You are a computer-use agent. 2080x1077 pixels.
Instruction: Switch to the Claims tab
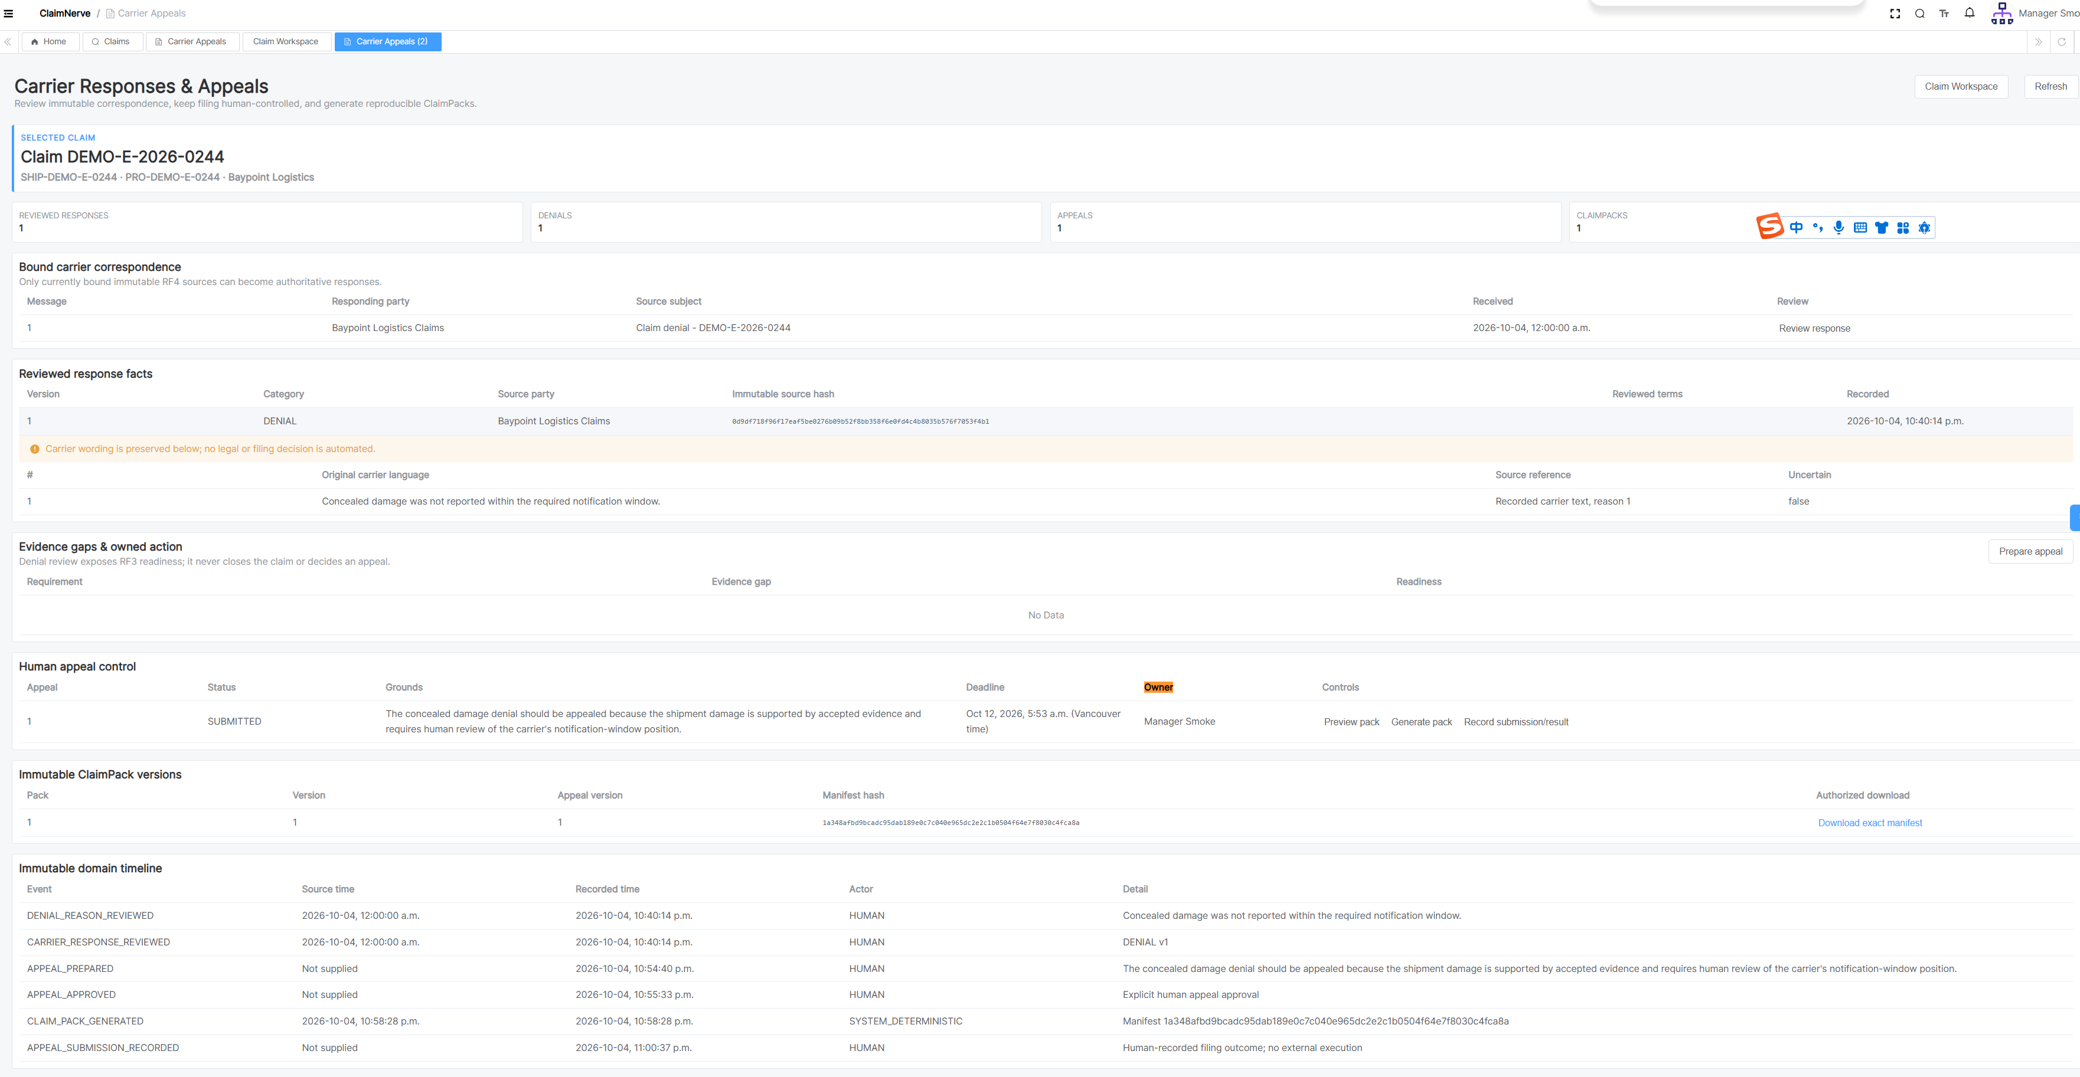pos(112,42)
